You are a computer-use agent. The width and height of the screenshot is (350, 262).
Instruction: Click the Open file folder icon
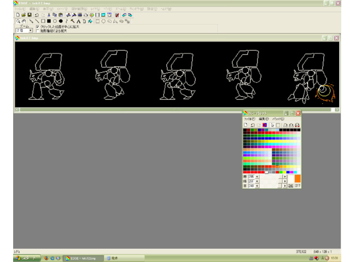click(24, 15)
